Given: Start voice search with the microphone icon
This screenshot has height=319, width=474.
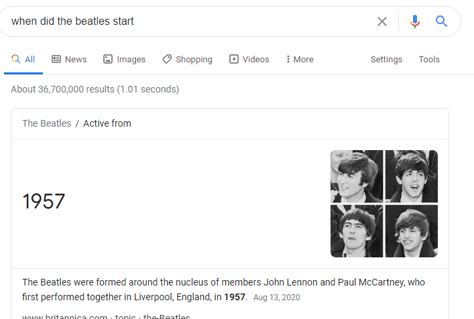Looking at the screenshot, I should [x=415, y=21].
